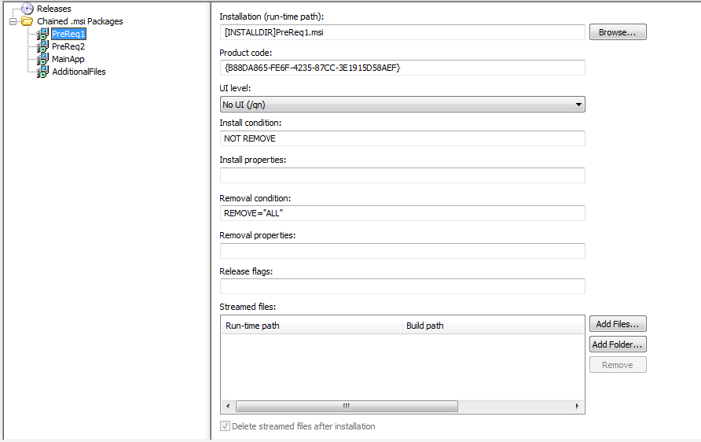Click the Product code input field
The image size is (701, 442).
point(402,68)
